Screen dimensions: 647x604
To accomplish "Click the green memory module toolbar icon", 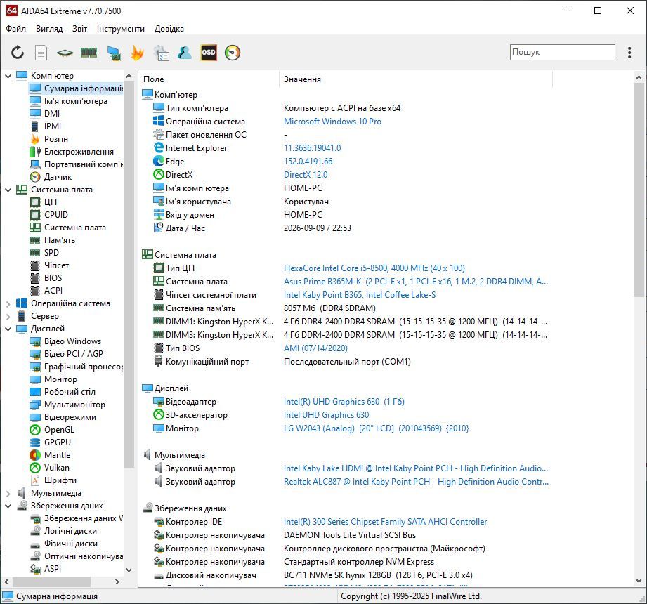I will (89, 53).
